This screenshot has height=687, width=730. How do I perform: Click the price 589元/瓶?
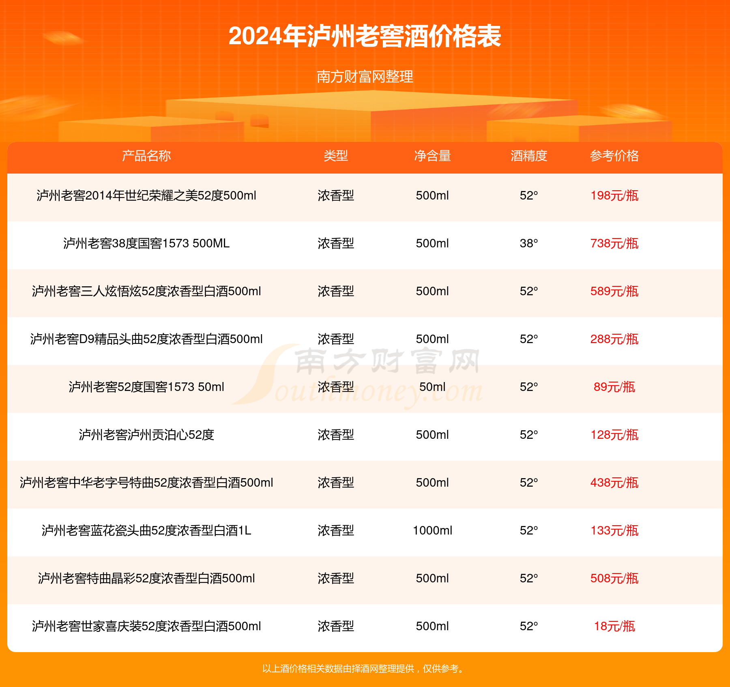[x=614, y=291]
